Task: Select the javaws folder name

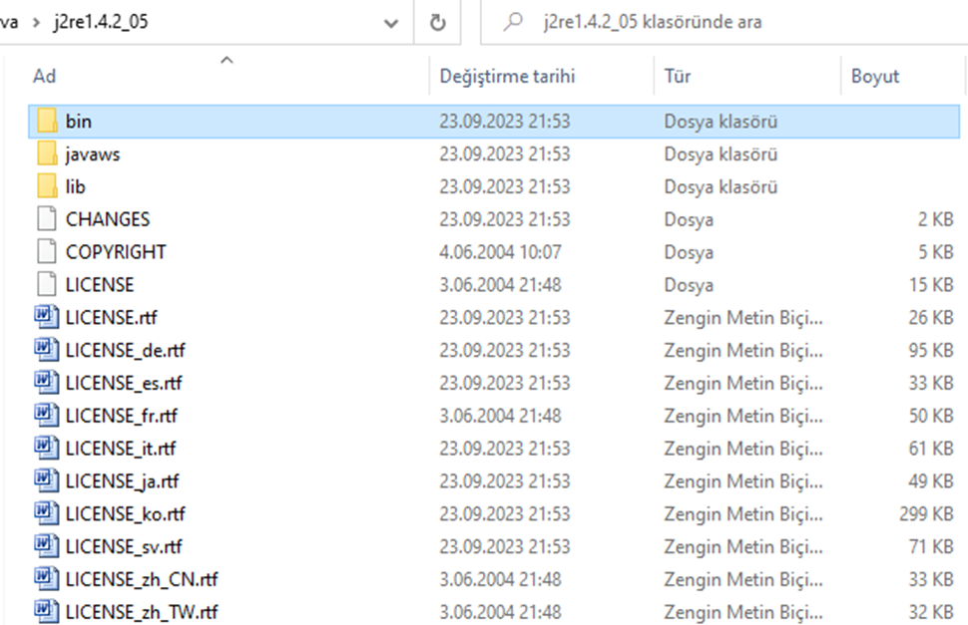Action: pyautogui.click(x=93, y=154)
